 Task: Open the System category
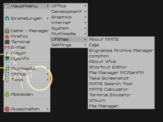[x=69, y=28]
